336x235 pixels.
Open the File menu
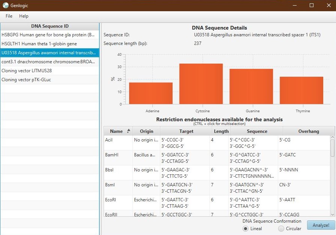(9, 16)
